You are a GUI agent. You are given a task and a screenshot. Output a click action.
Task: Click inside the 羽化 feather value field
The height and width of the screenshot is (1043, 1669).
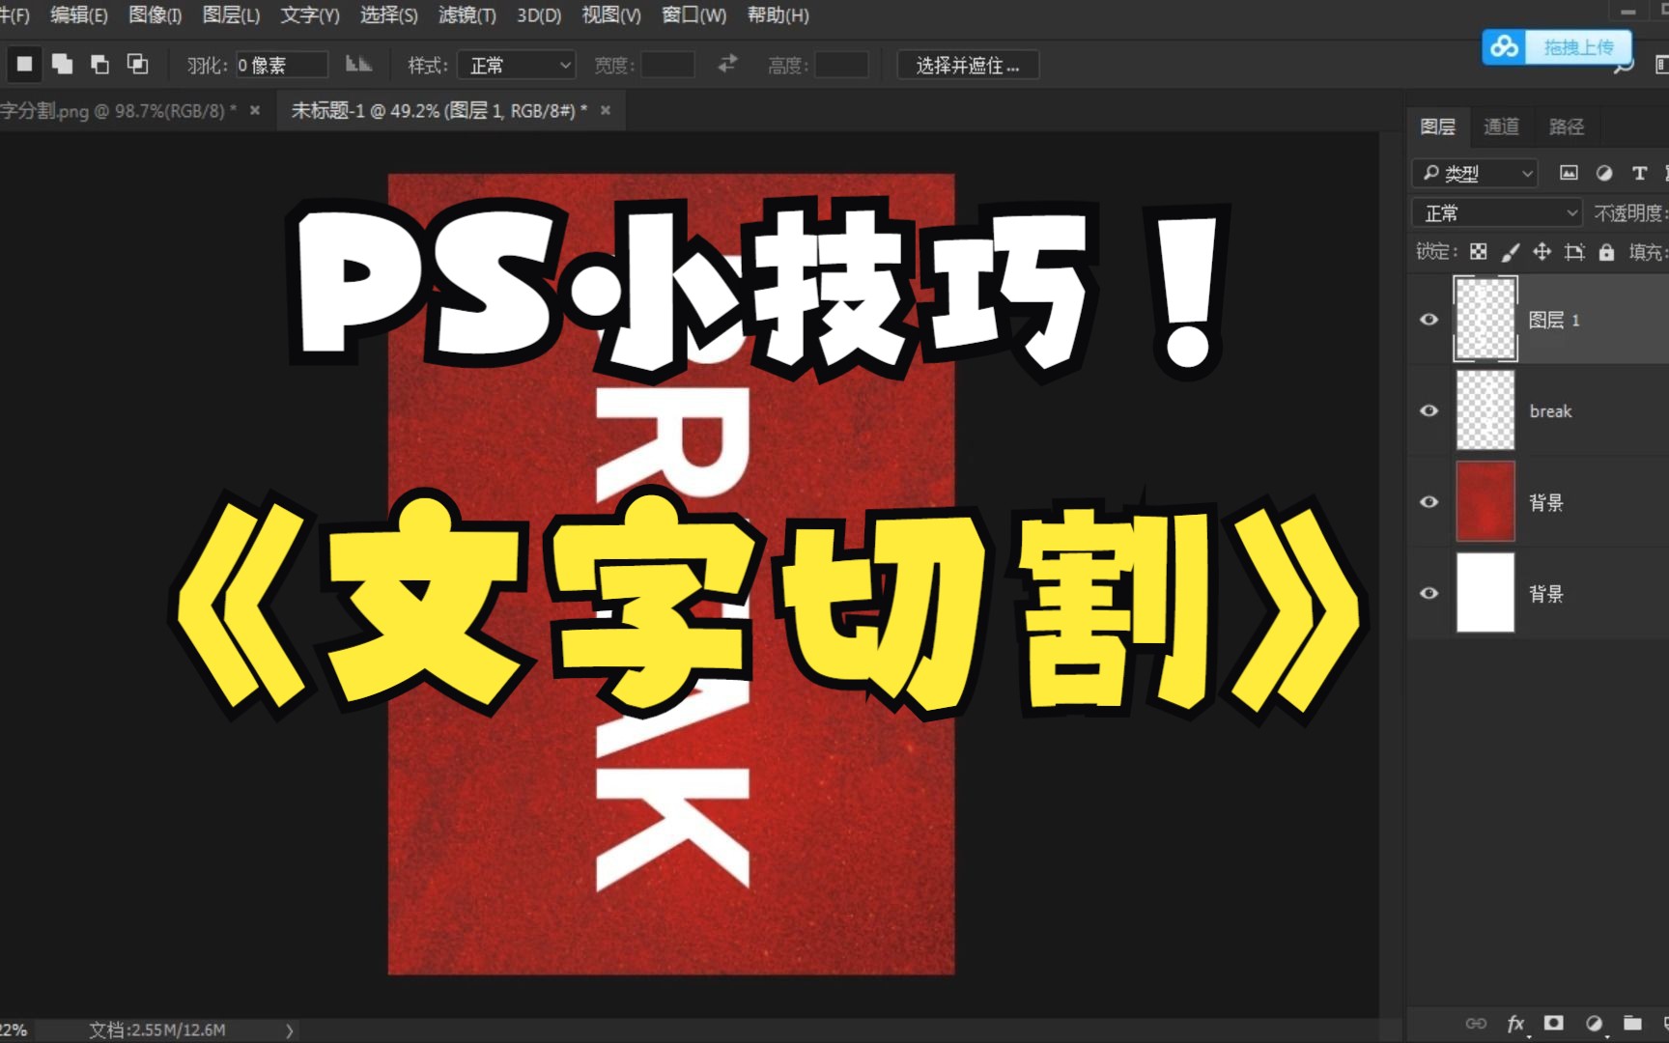coord(280,64)
